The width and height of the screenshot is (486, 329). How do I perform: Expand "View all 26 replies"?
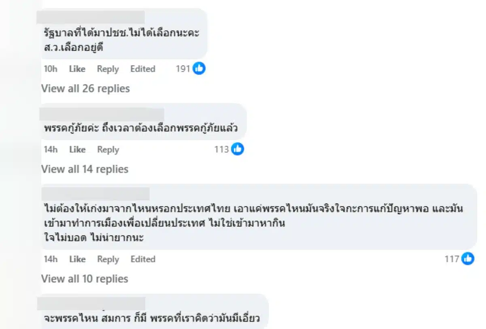click(x=85, y=88)
